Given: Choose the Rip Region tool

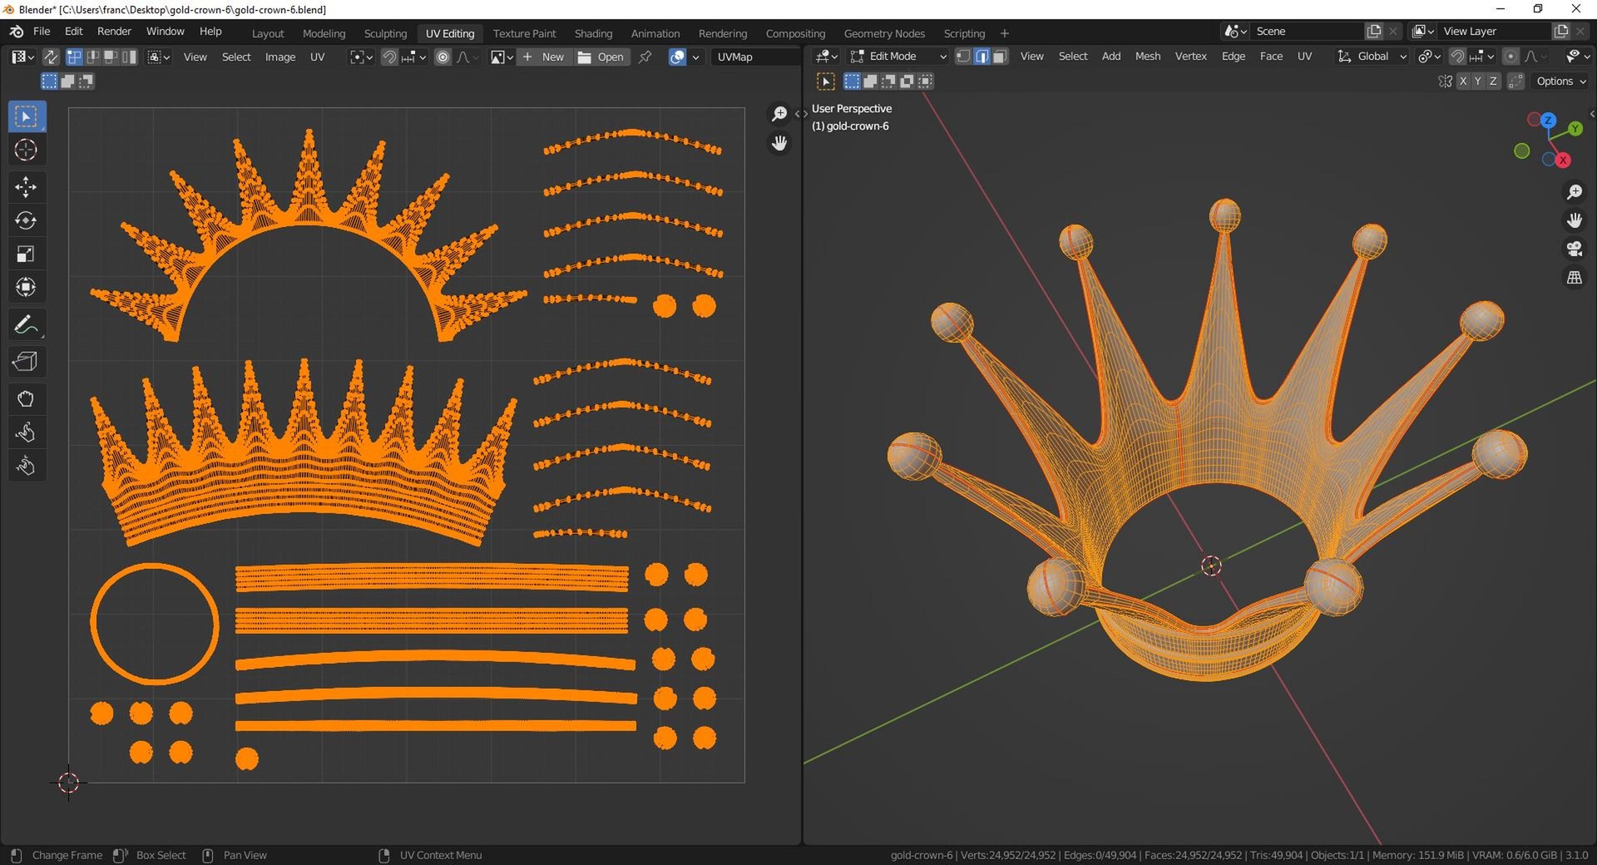Looking at the screenshot, I should click(26, 362).
